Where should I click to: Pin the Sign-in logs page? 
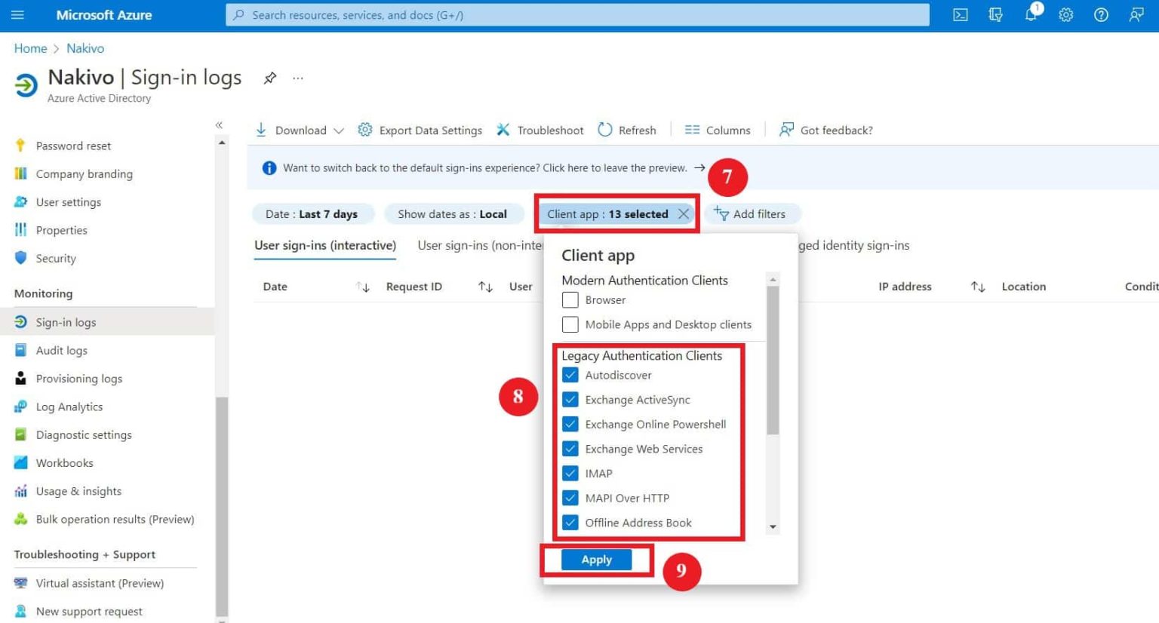click(x=269, y=77)
